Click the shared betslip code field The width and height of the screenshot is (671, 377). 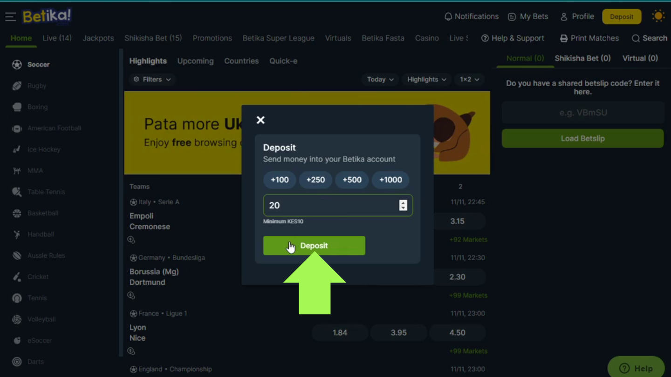582,113
